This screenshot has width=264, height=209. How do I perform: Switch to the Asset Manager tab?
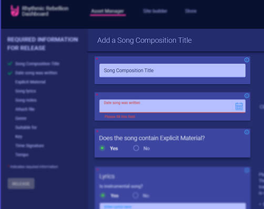[108, 11]
